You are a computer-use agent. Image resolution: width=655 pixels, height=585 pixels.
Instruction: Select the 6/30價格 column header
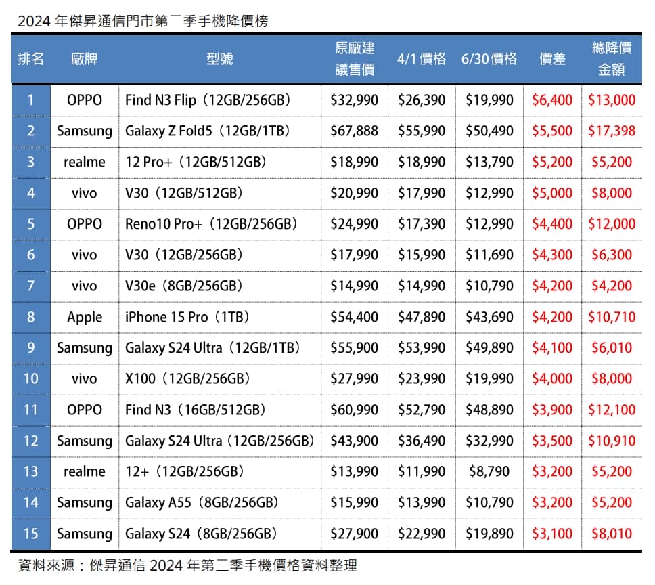[489, 59]
